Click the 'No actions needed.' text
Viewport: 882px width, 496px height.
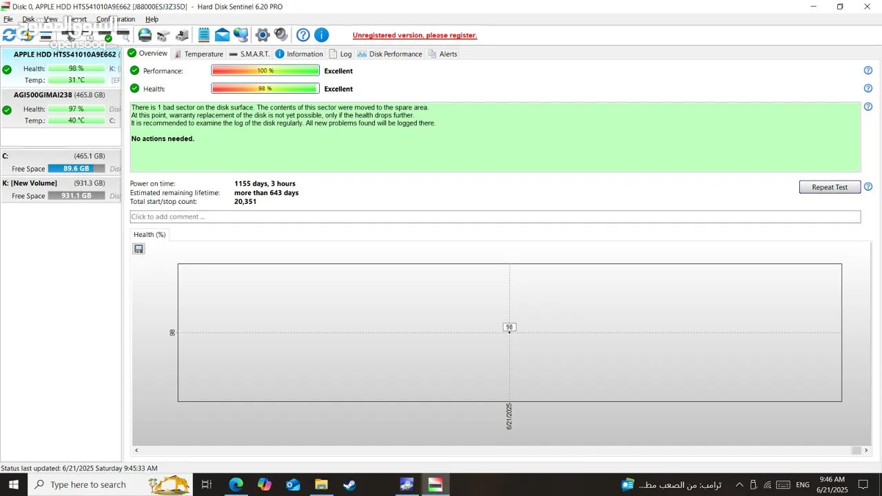[x=163, y=138]
